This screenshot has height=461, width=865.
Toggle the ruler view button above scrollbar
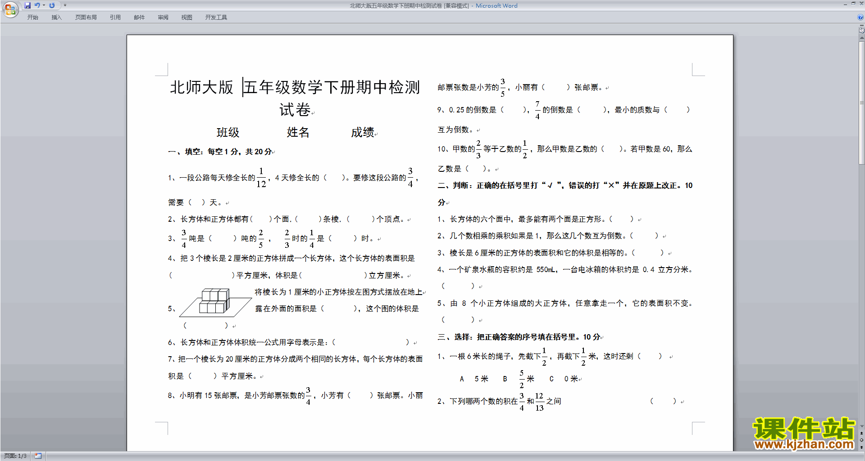click(x=862, y=31)
